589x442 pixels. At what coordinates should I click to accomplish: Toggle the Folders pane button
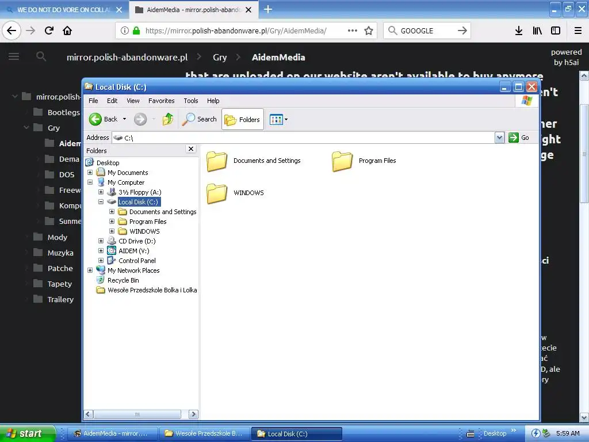tap(243, 120)
